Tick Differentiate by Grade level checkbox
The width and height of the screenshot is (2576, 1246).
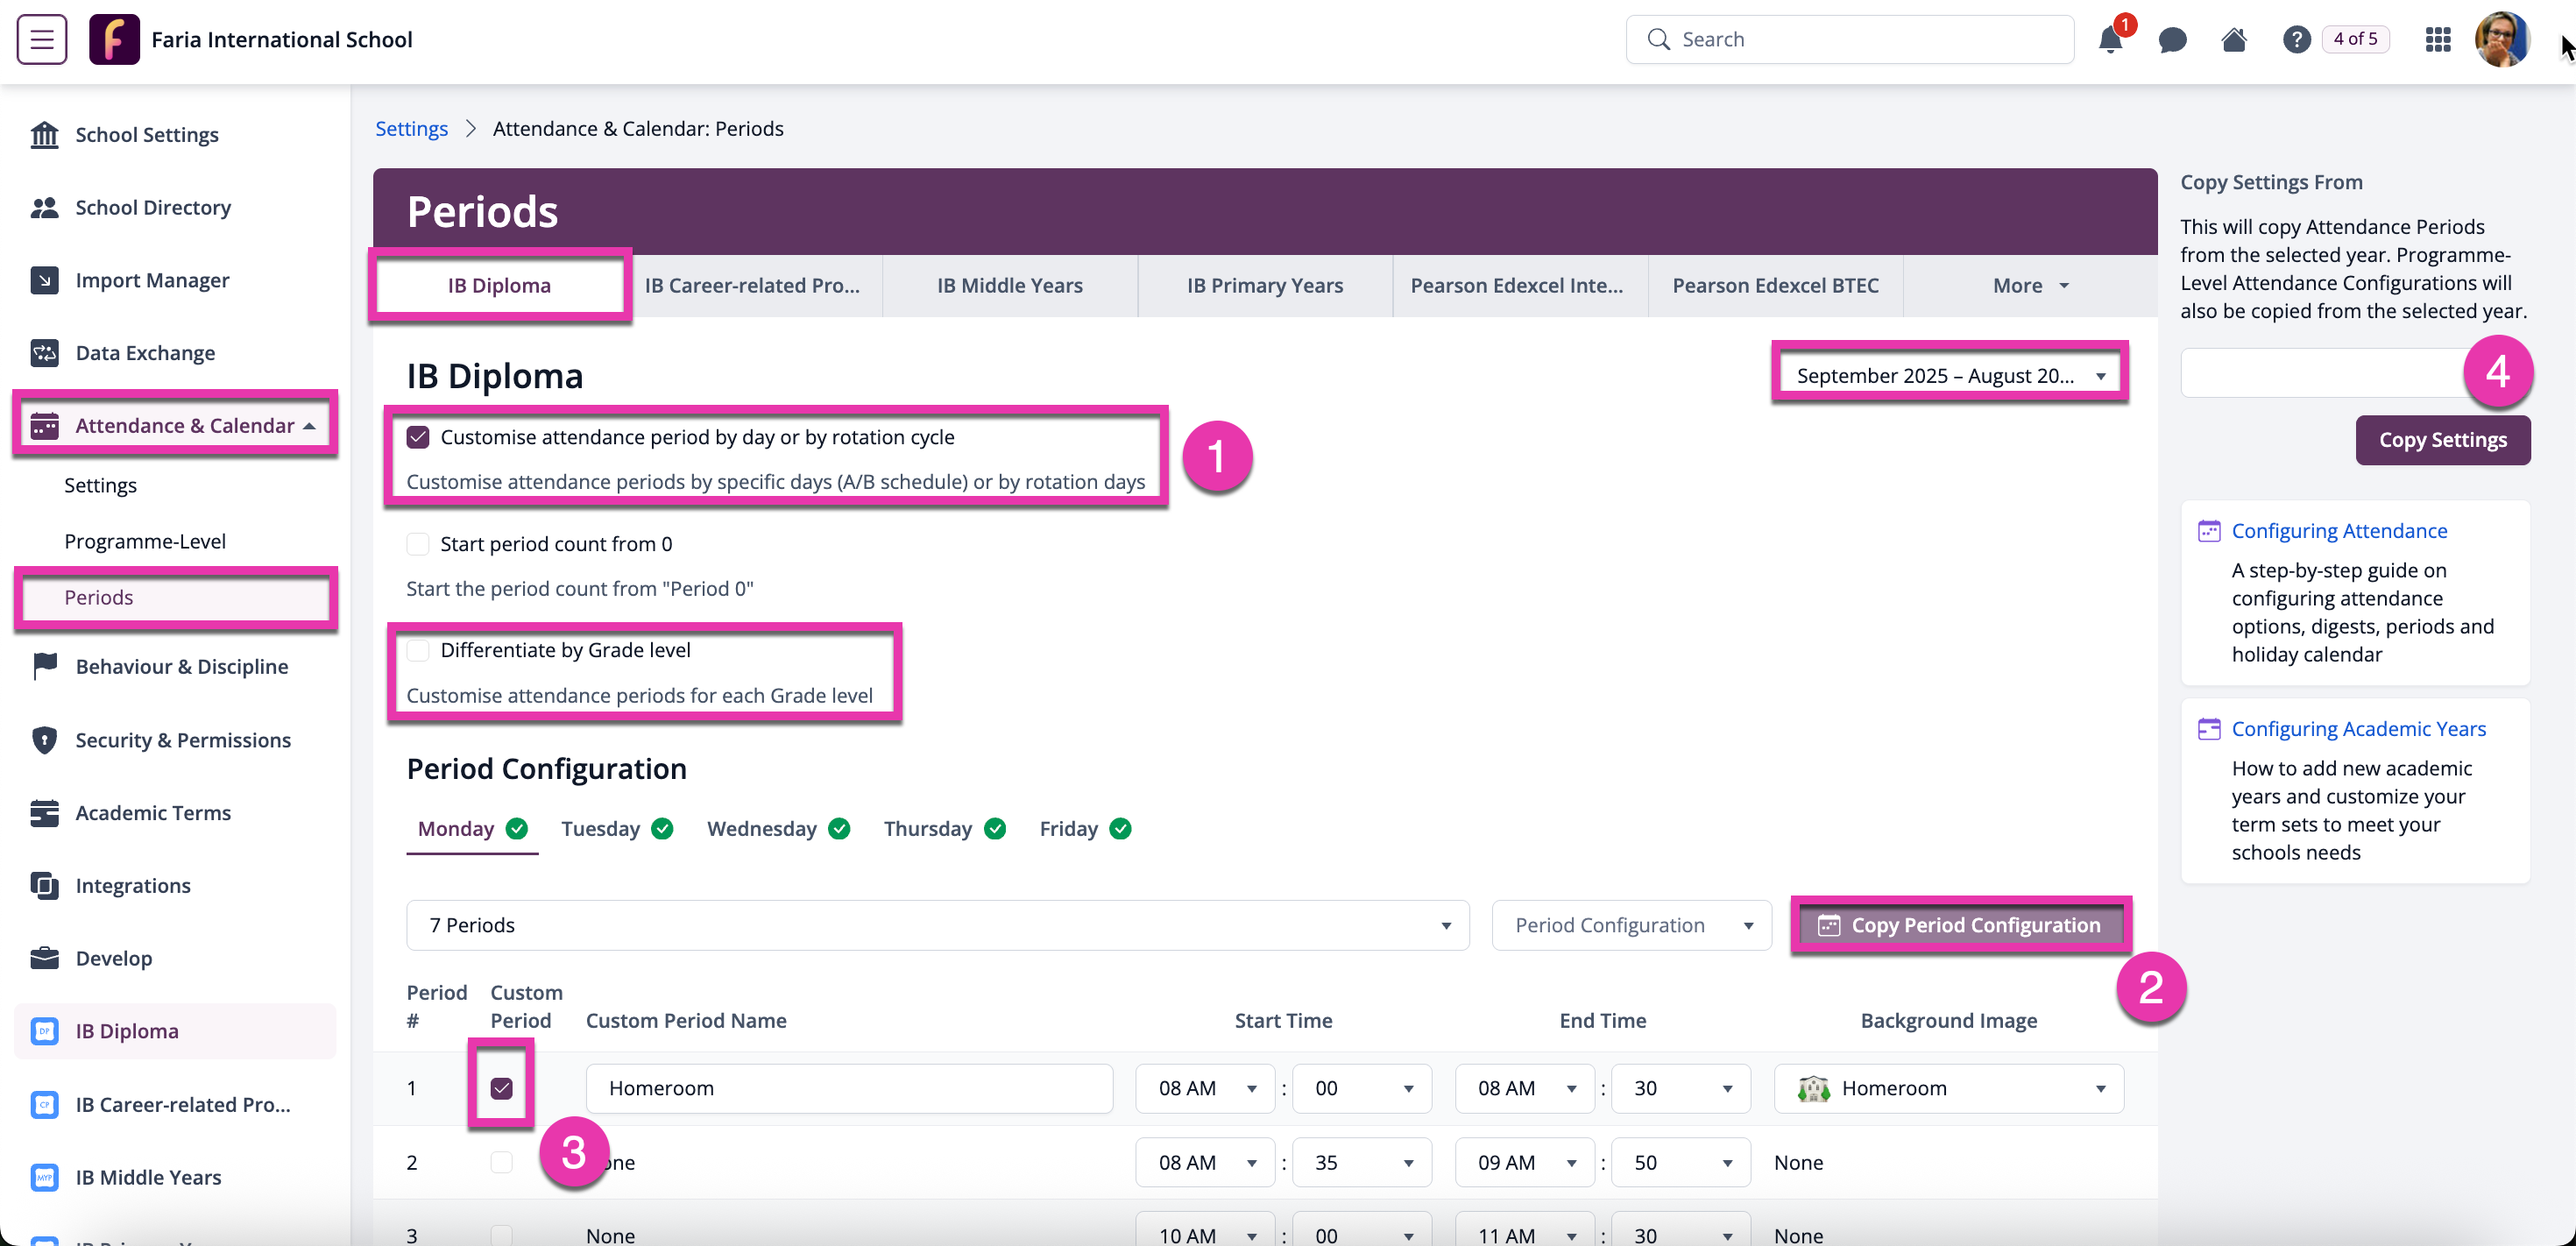[418, 650]
